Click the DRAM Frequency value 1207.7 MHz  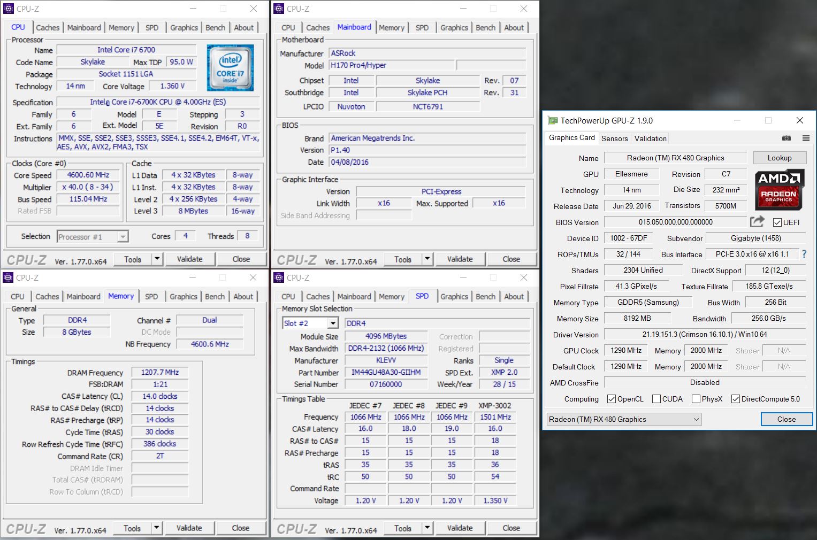160,372
